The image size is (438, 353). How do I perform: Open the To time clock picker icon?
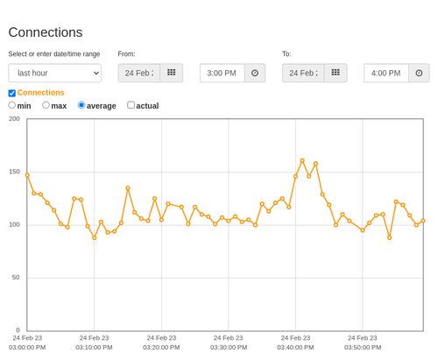(x=419, y=73)
